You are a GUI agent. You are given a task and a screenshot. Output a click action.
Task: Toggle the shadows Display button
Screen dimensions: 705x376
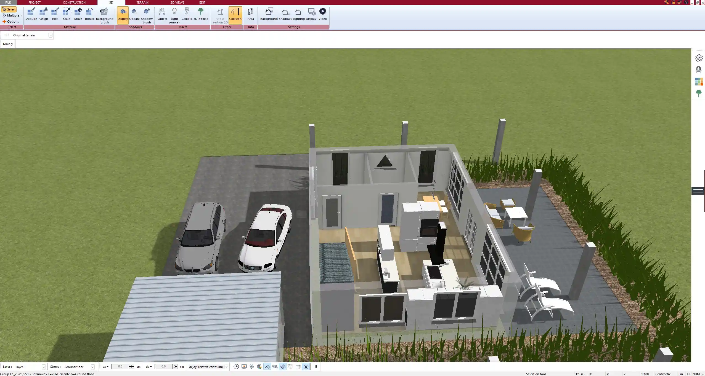[x=123, y=15]
